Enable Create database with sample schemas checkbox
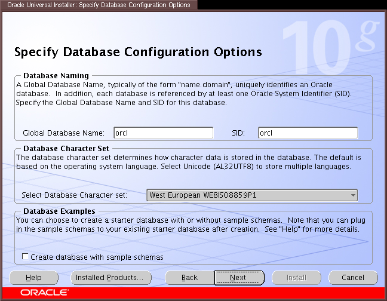The width and height of the screenshot is (387, 301). [26, 257]
